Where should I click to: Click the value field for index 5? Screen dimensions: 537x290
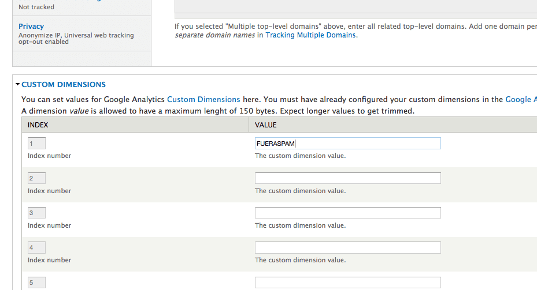coord(347,283)
